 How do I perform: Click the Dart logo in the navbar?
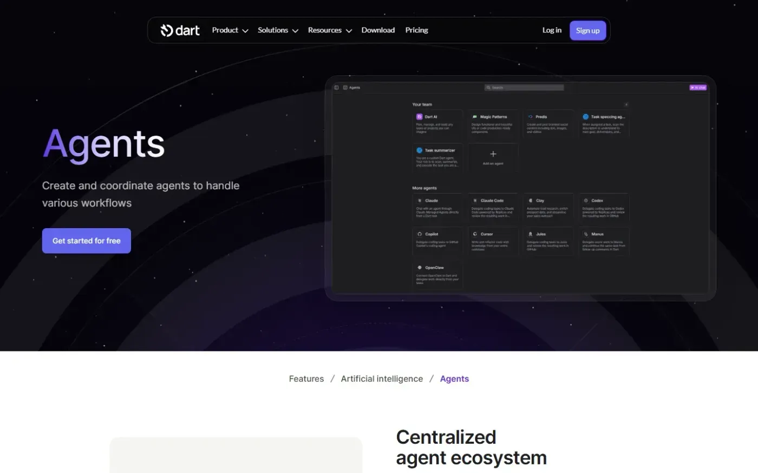180,30
